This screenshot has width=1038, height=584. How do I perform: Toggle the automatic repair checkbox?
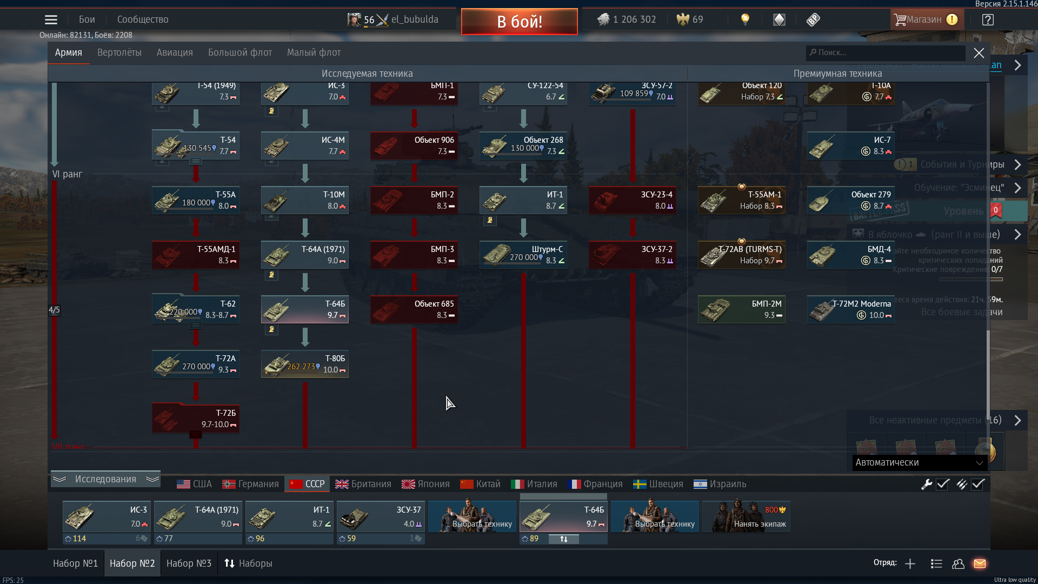coord(943,484)
